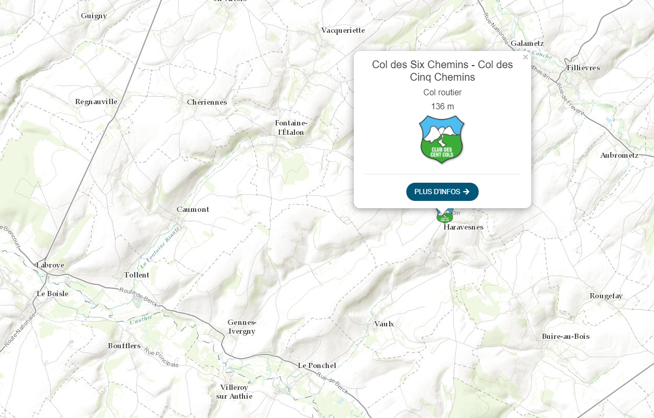Click the Le Ponchel label
Viewport: 654px width, 418px height.
pos(317,365)
